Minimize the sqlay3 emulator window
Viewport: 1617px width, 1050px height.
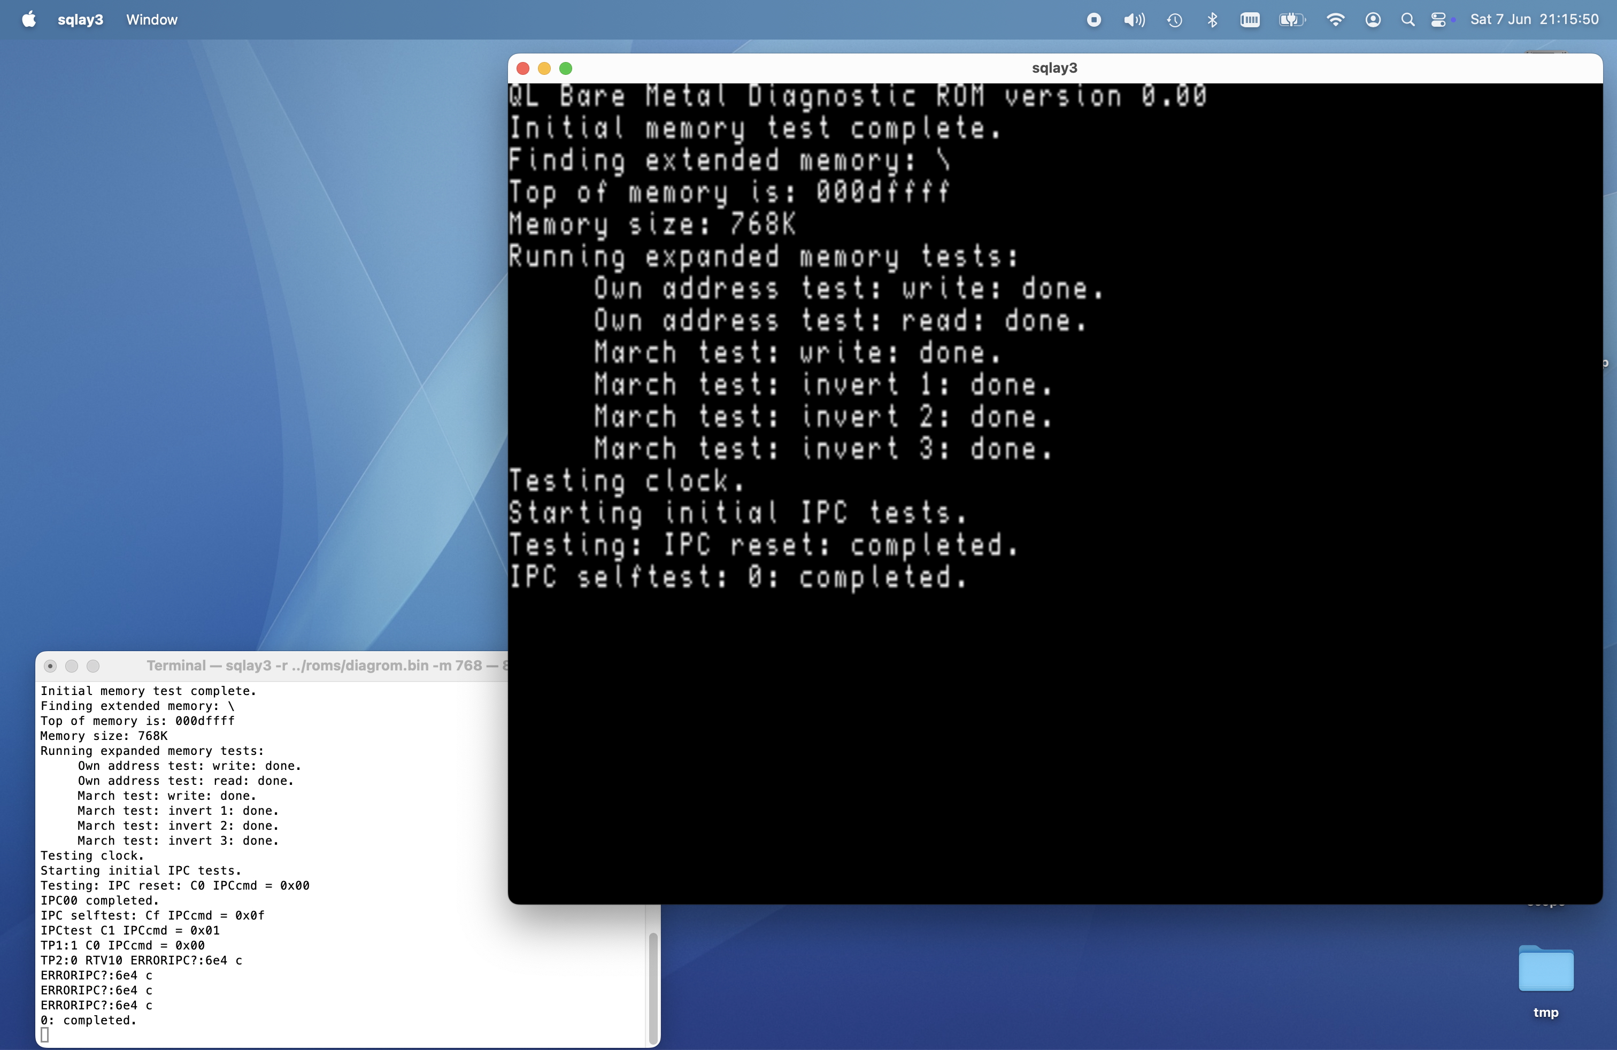pyautogui.click(x=544, y=68)
